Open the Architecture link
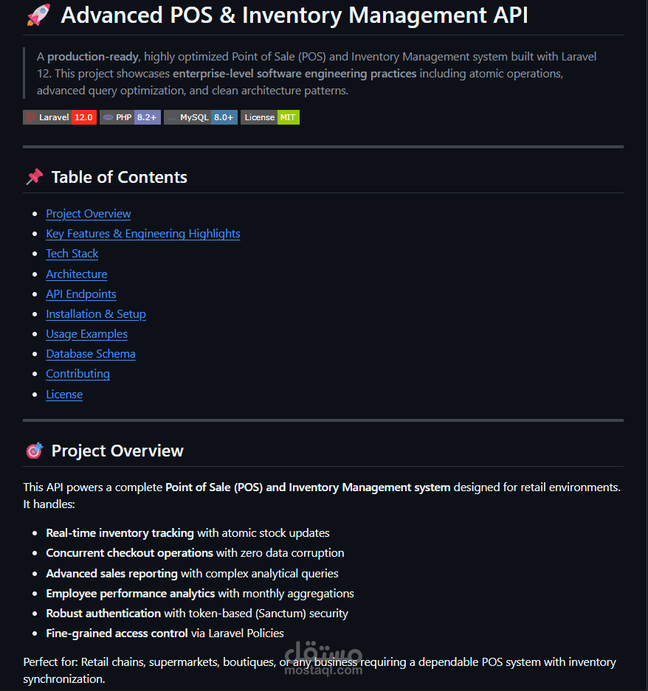This screenshot has width=648, height=691. pos(76,274)
